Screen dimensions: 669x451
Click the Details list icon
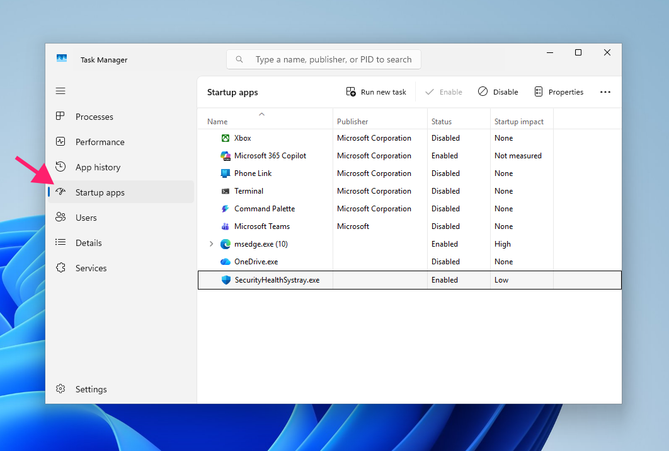tap(60, 242)
